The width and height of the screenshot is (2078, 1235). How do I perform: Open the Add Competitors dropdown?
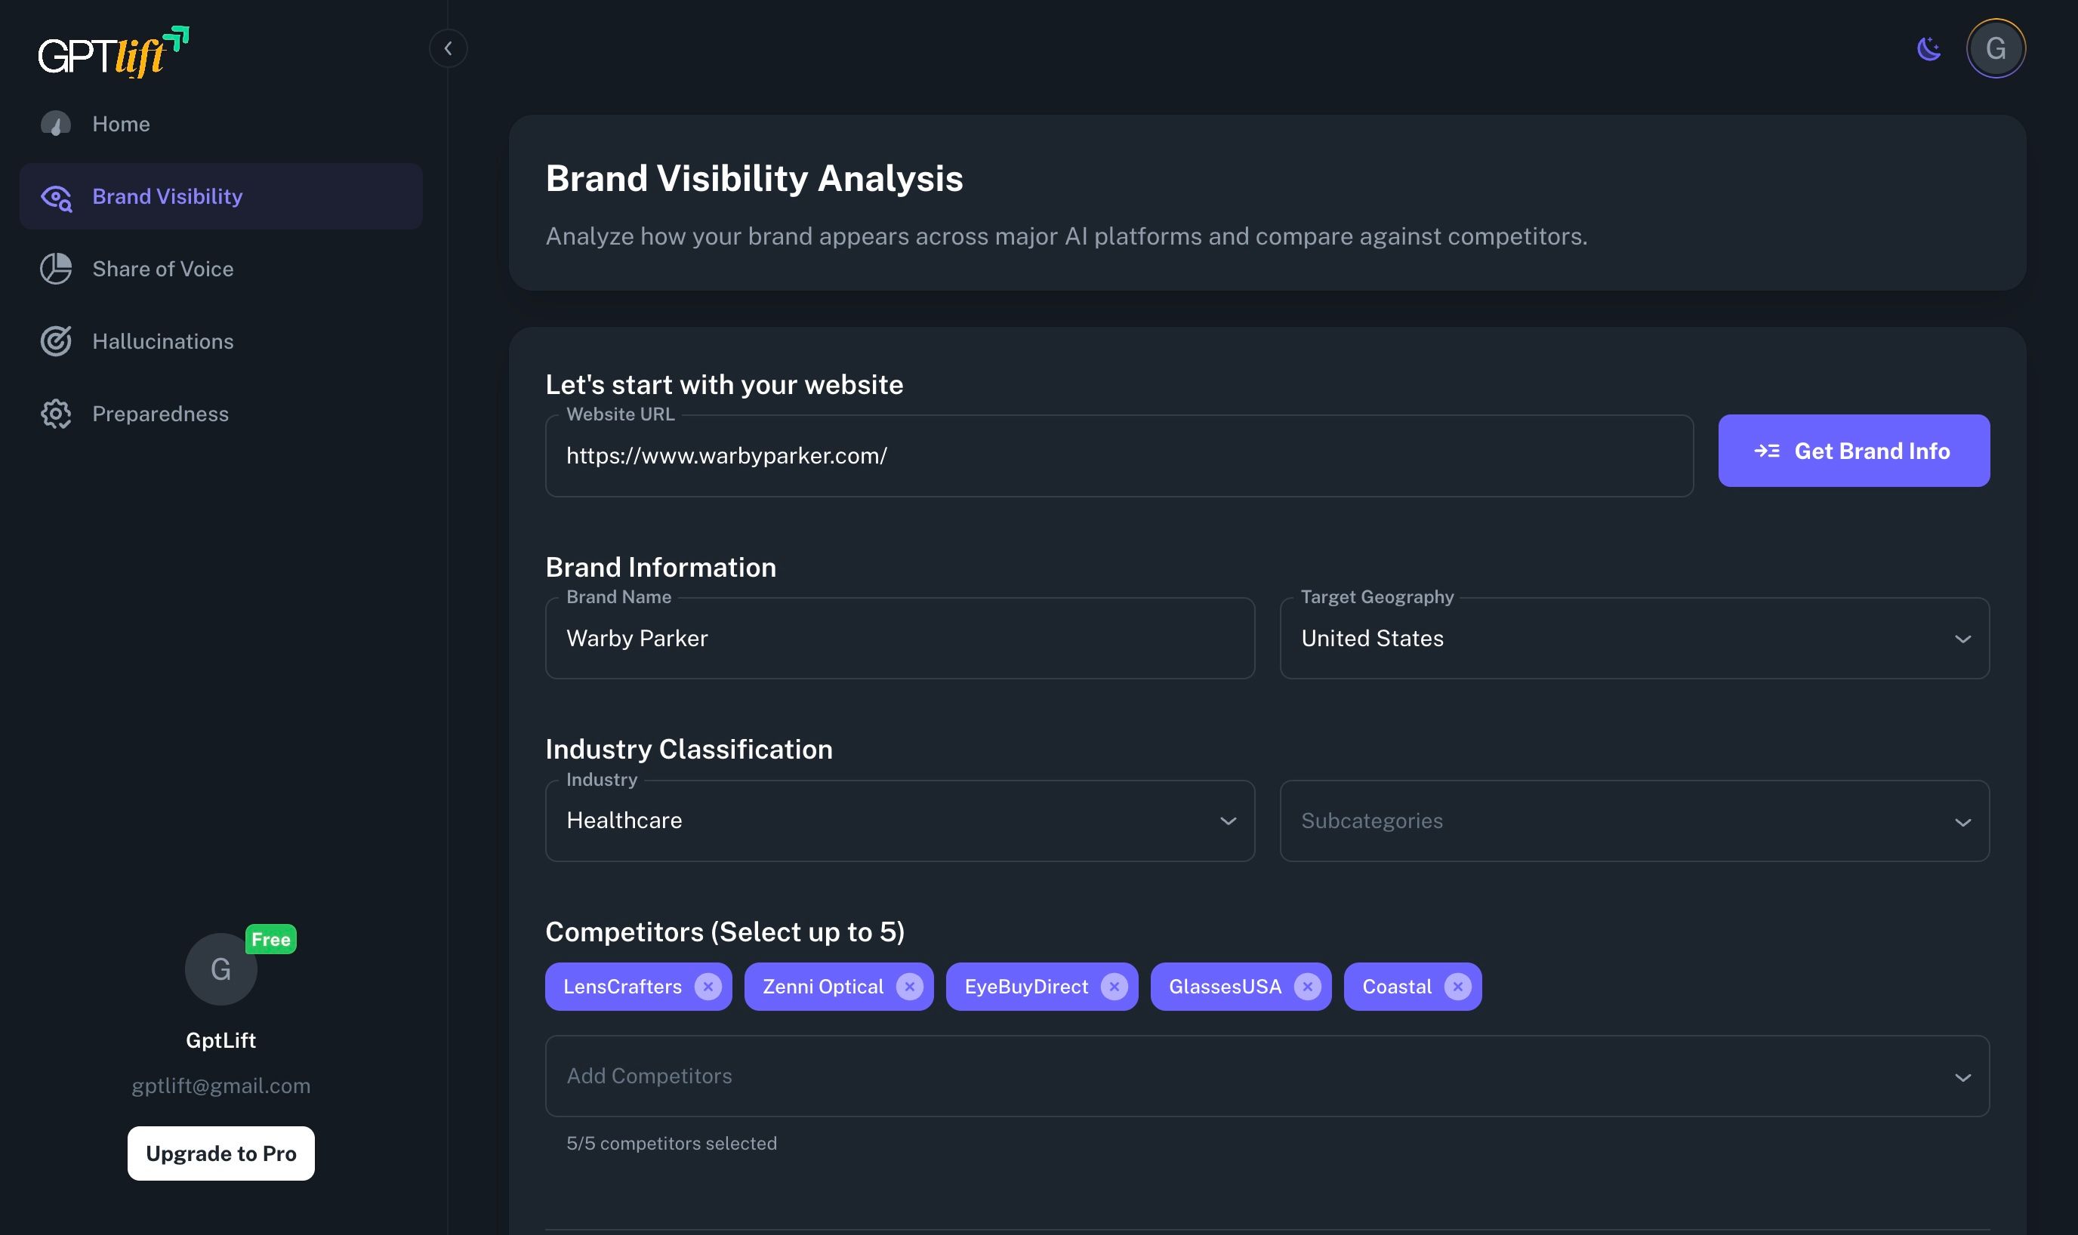pyautogui.click(x=1266, y=1076)
